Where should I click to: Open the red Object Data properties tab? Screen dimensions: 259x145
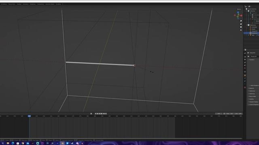(x=245, y=88)
